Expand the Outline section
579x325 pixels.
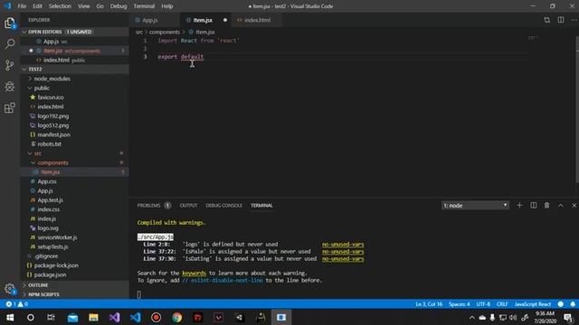(74, 285)
